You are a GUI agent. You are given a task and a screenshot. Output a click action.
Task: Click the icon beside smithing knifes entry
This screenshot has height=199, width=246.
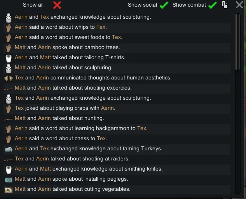tap(9, 169)
